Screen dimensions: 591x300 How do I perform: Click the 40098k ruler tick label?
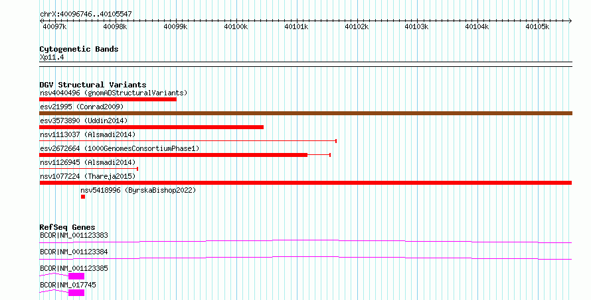(115, 26)
